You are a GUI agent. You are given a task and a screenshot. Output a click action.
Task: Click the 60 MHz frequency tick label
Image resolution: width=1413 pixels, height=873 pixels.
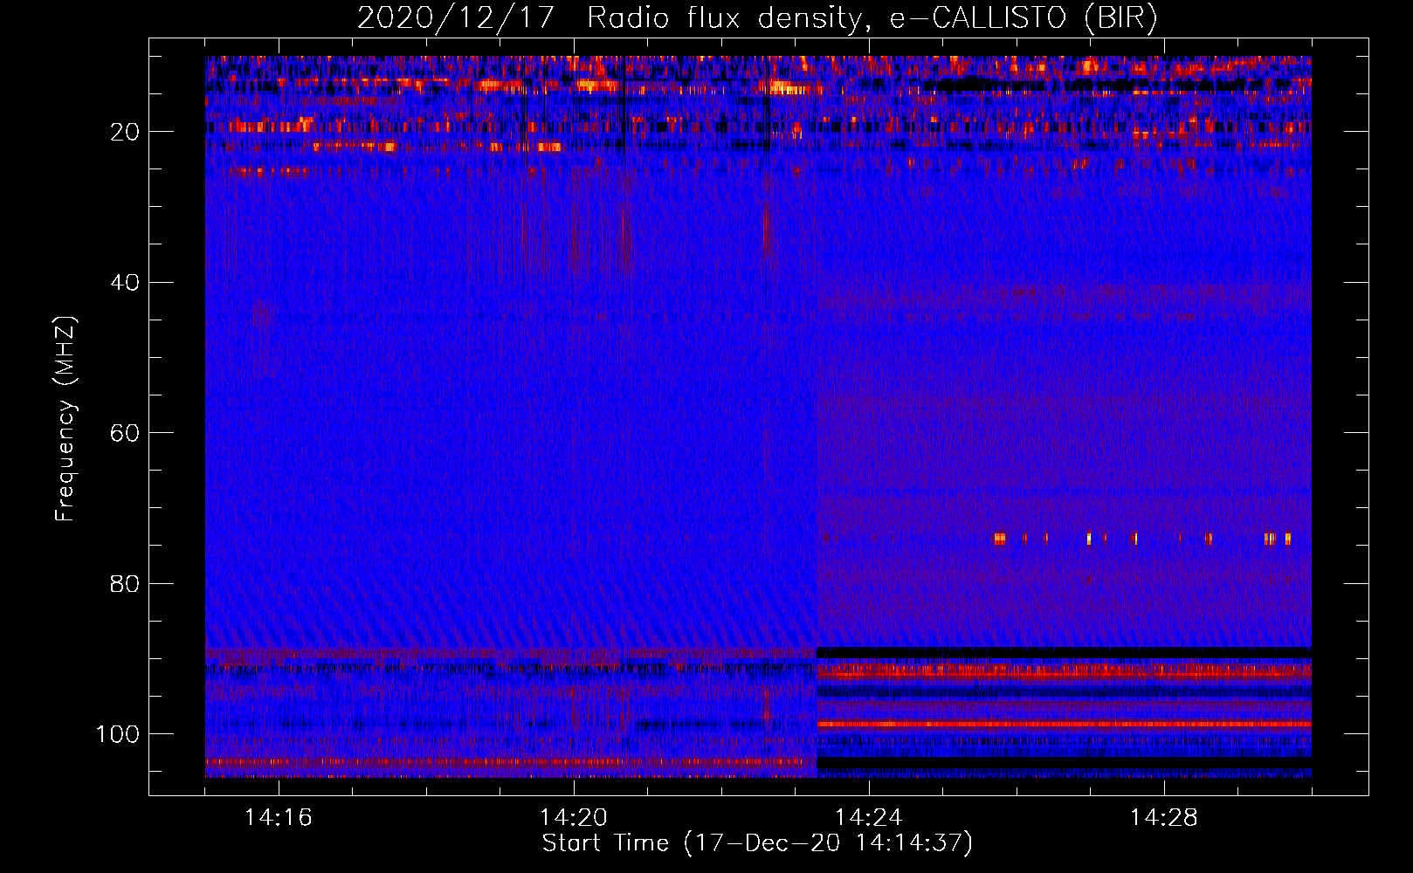(x=125, y=433)
